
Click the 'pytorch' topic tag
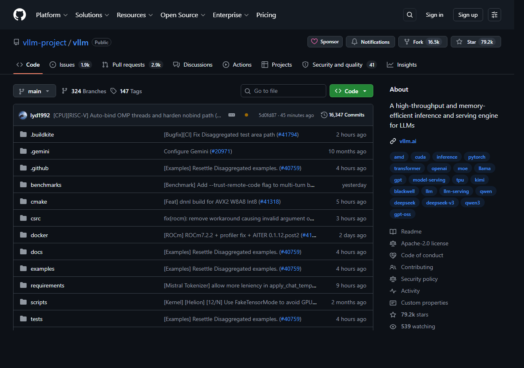[477, 157]
